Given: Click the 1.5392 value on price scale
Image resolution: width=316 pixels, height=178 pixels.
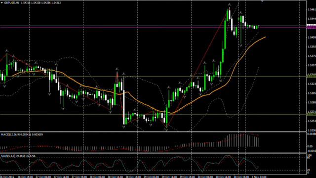Looking at the screenshot, I should (312, 46).
